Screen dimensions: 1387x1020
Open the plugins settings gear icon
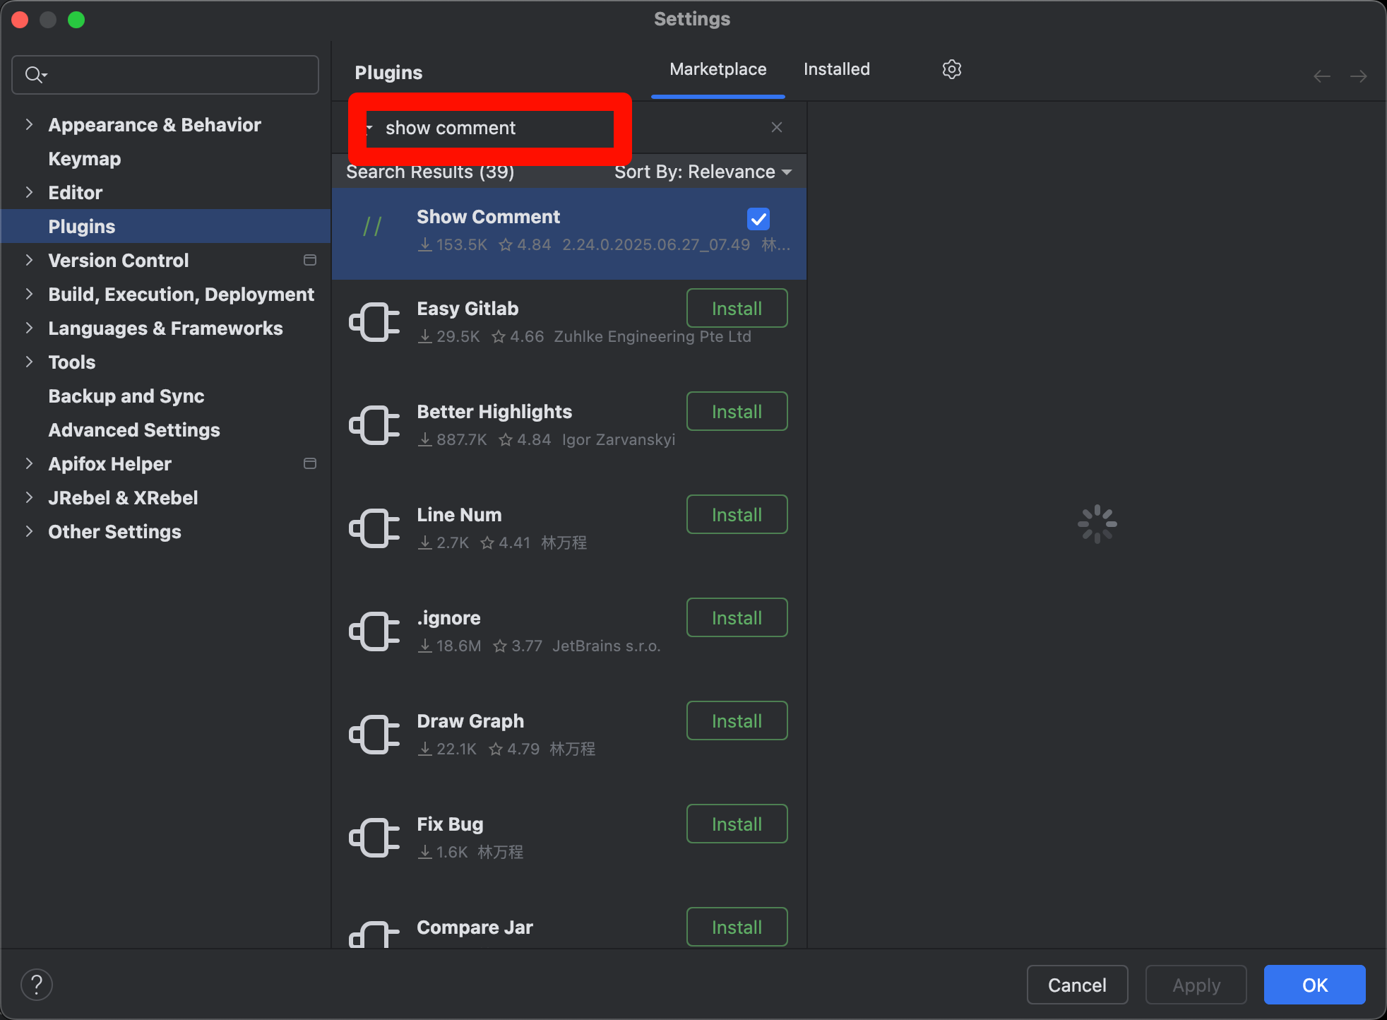951,69
